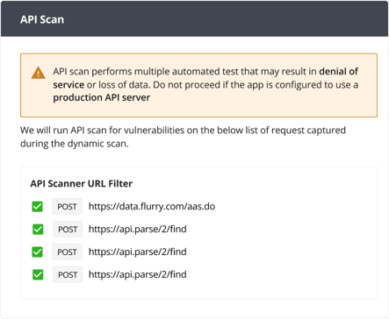389x319 pixels.
Task: Click POST badge of last api.parse entry
Action: point(68,274)
